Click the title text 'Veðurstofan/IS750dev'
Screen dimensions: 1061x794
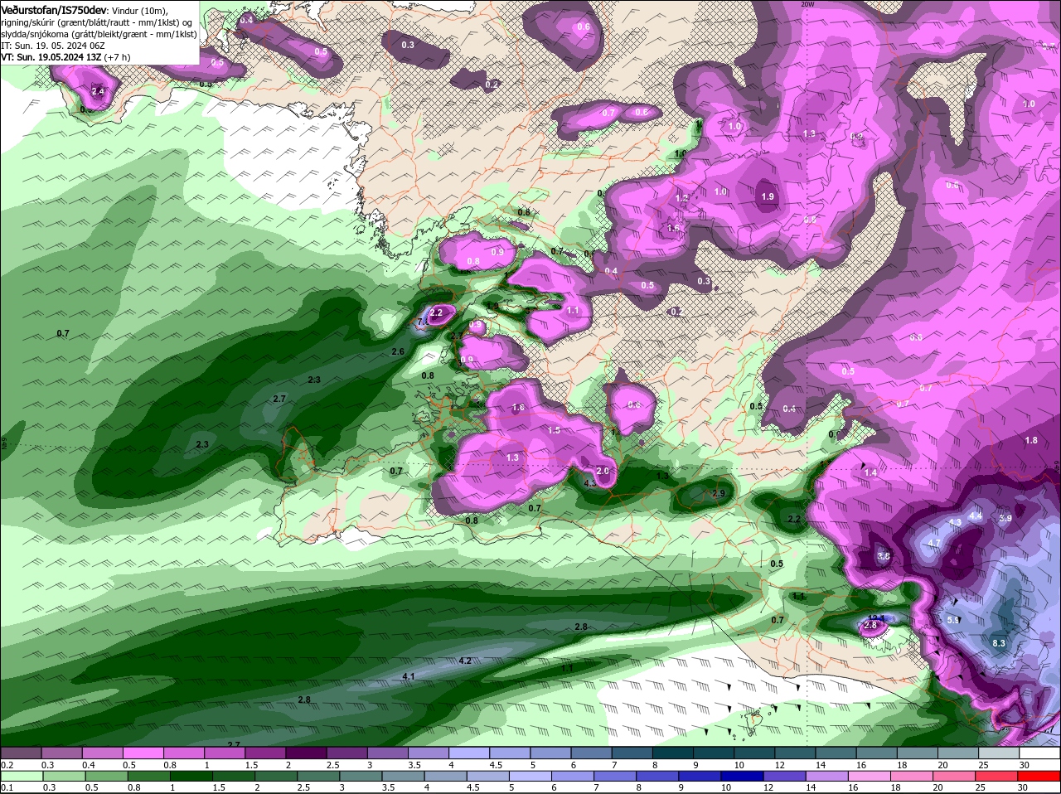pos(53,10)
